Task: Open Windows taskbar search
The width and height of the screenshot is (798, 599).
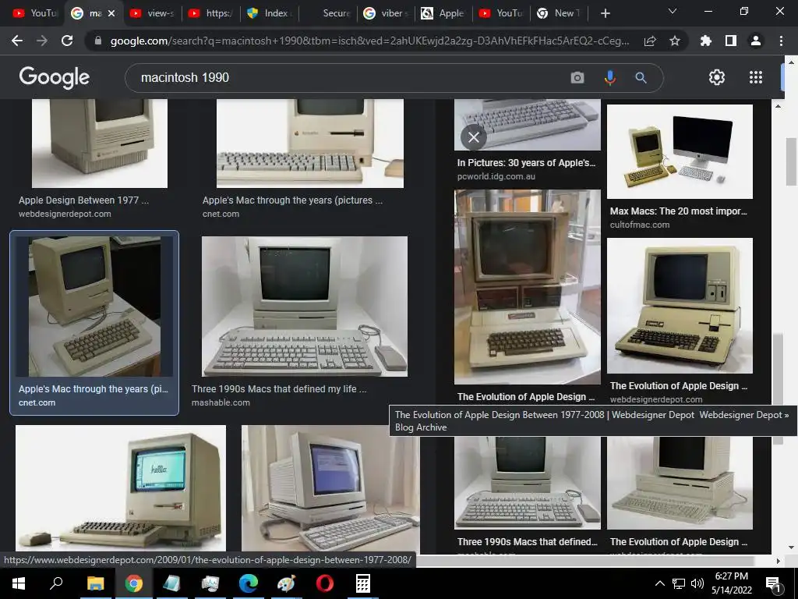Action: [56, 583]
